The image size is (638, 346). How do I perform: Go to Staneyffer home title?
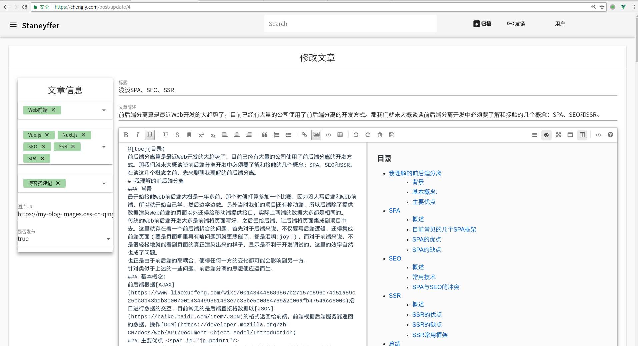tap(41, 26)
